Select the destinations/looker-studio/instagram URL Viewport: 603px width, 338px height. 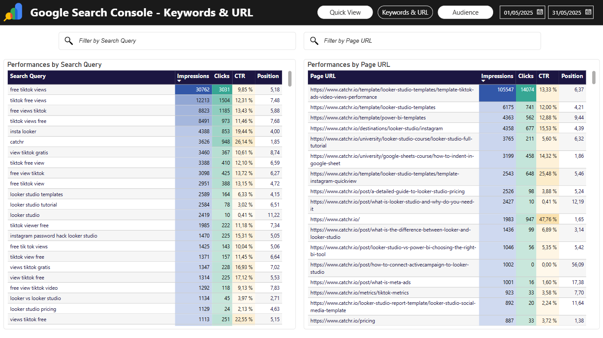point(376,128)
